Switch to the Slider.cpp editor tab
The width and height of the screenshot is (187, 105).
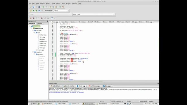pos(149,22)
